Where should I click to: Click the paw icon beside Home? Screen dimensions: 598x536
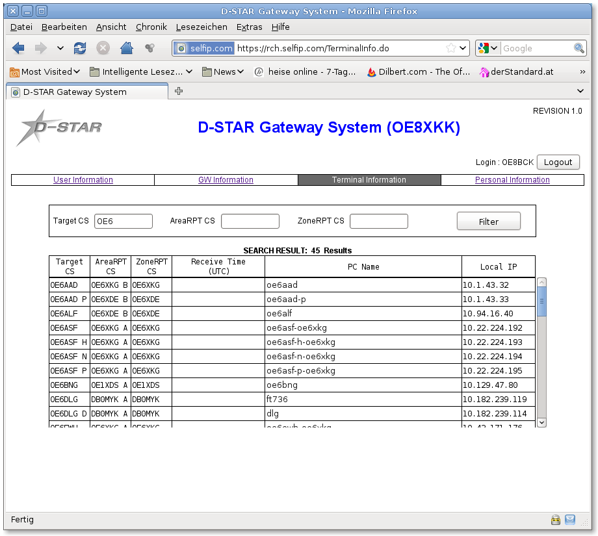point(150,47)
